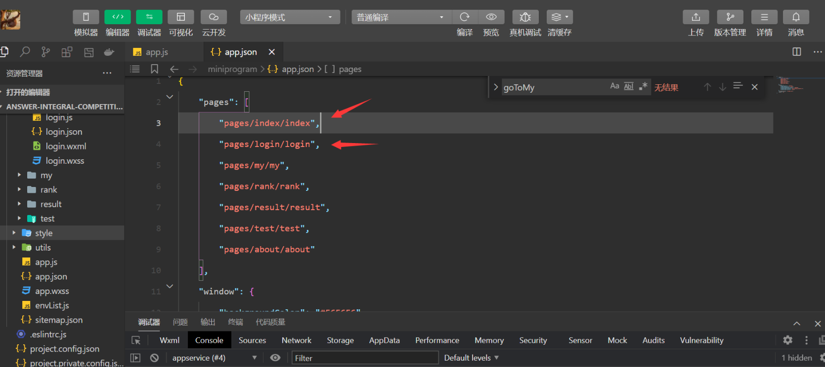
Task: Go to next match arrow
Action: pos(723,87)
